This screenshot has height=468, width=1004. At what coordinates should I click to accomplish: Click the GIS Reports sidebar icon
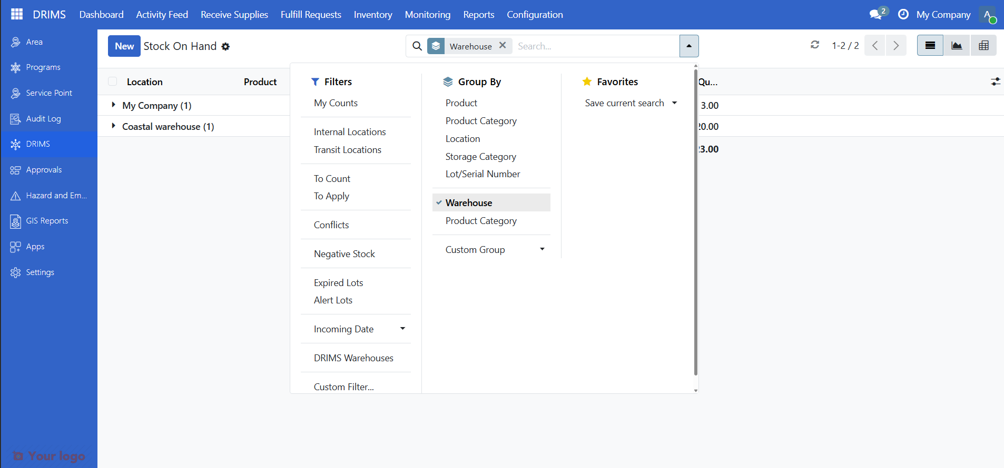pos(16,221)
